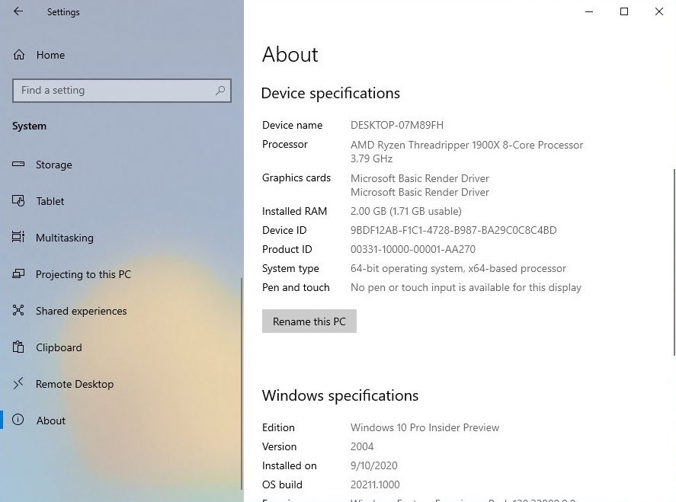Click the second Microsoft Basic Render Driver entry
This screenshot has height=502, width=676.
[419, 192]
